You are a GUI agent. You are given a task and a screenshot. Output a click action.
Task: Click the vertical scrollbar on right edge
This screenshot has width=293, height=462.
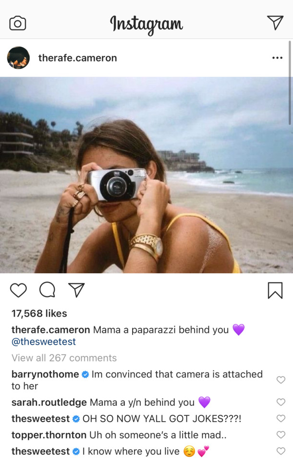pos(290,82)
